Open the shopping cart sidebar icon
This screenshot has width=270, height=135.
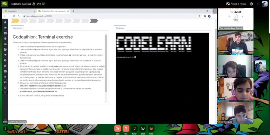pos(5,28)
